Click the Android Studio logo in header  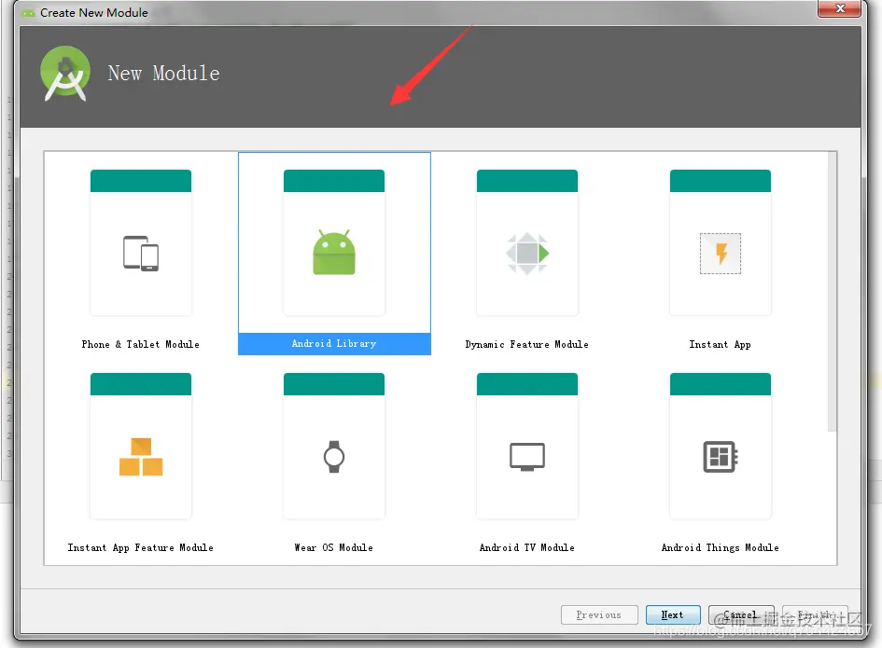(65, 74)
